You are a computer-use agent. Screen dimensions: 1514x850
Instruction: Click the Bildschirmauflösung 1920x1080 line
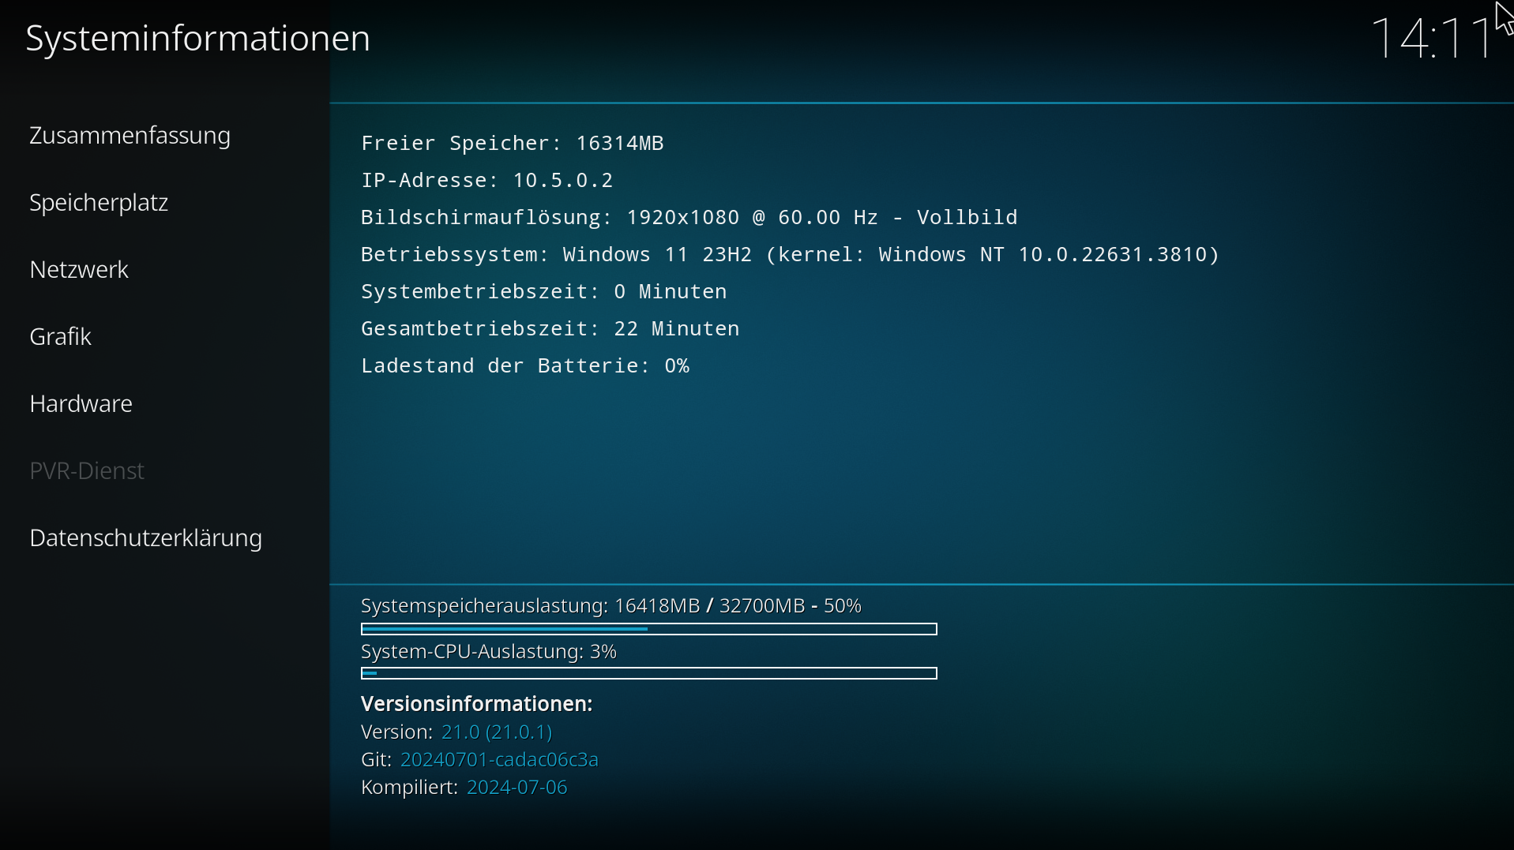pyautogui.click(x=689, y=217)
